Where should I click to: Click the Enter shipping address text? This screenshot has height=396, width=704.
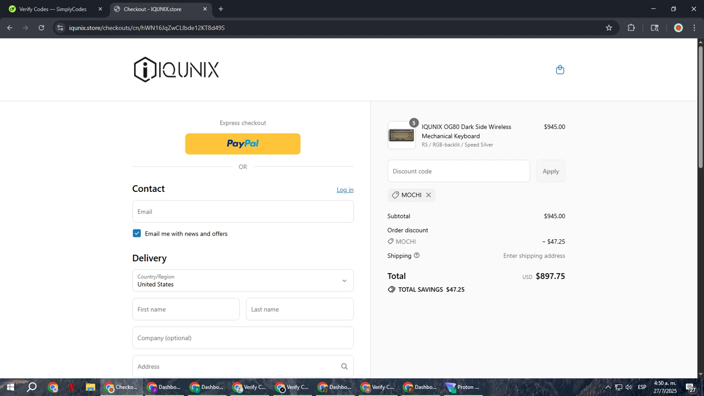534,256
